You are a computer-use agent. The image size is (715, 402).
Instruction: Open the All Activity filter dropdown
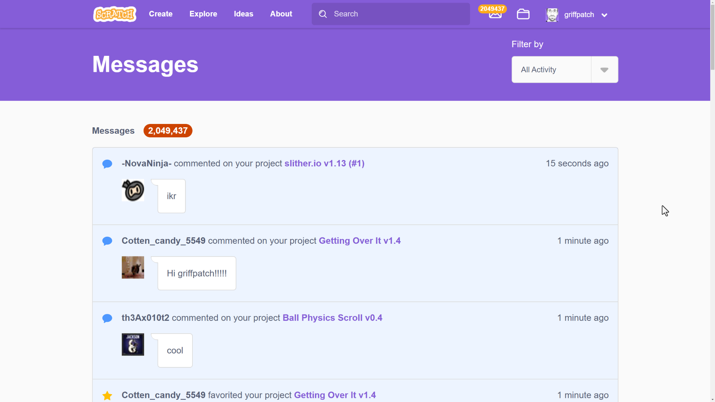(x=565, y=70)
